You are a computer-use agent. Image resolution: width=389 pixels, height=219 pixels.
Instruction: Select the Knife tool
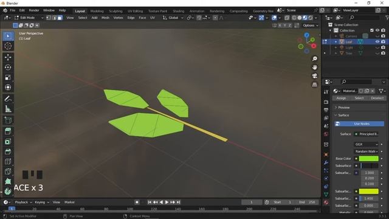[8, 172]
